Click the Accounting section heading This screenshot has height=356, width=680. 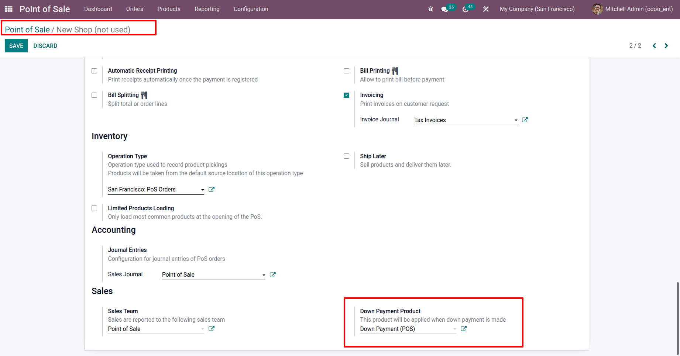(x=114, y=230)
